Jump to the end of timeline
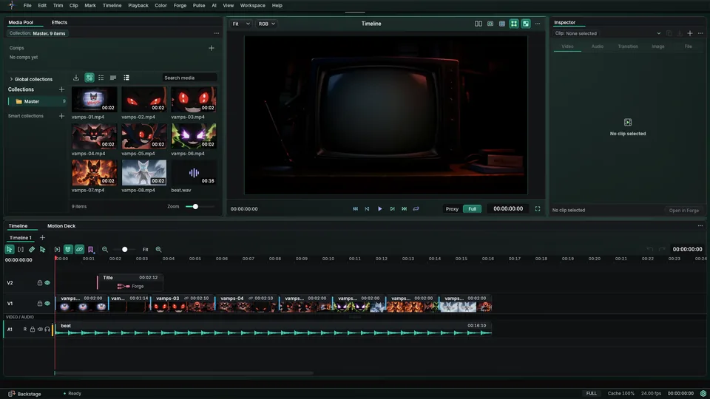This screenshot has height=399, width=710. pyautogui.click(x=404, y=209)
